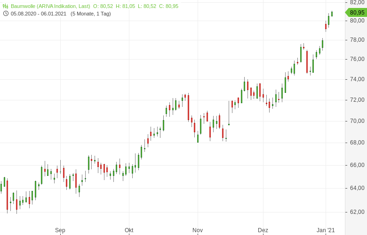
Task: Click the 78,00 price axis label
Action: 357,40
